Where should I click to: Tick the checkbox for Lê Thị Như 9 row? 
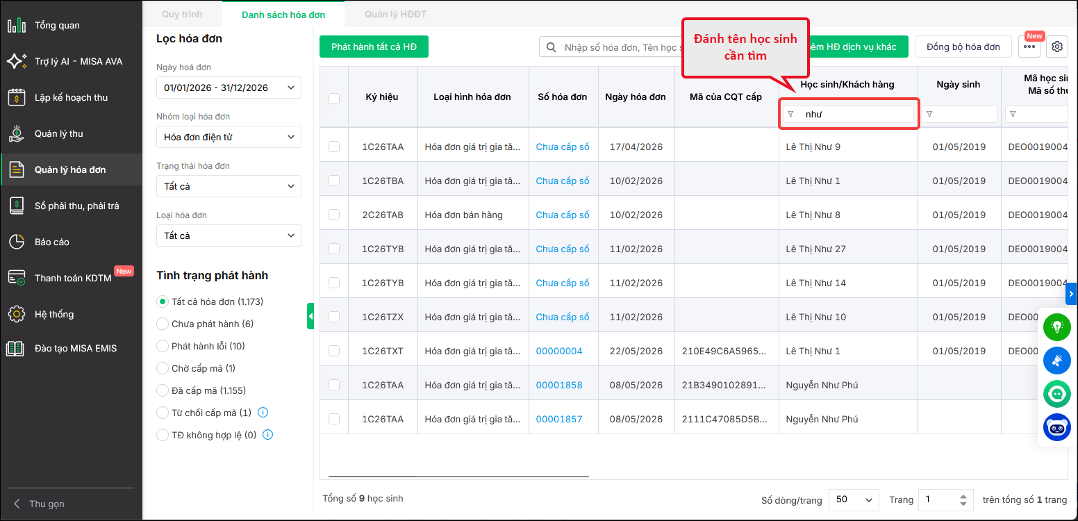334,147
